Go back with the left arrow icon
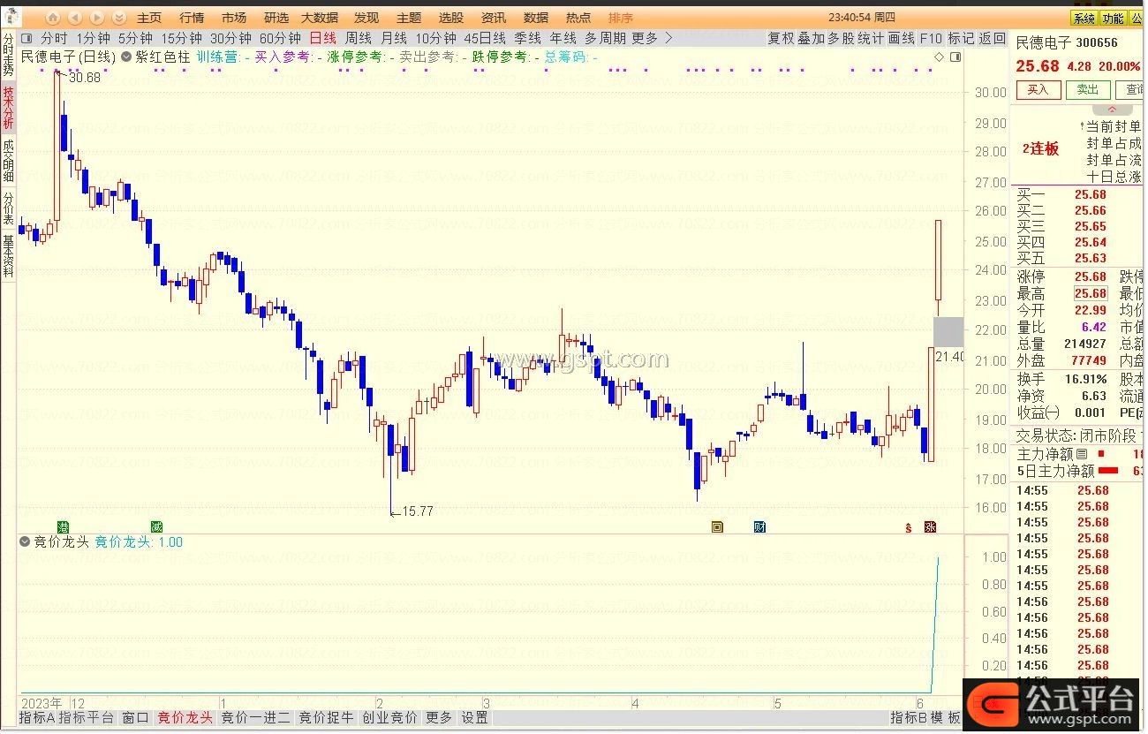 point(75,18)
